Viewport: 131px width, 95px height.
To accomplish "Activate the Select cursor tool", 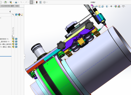I will (31, 2).
